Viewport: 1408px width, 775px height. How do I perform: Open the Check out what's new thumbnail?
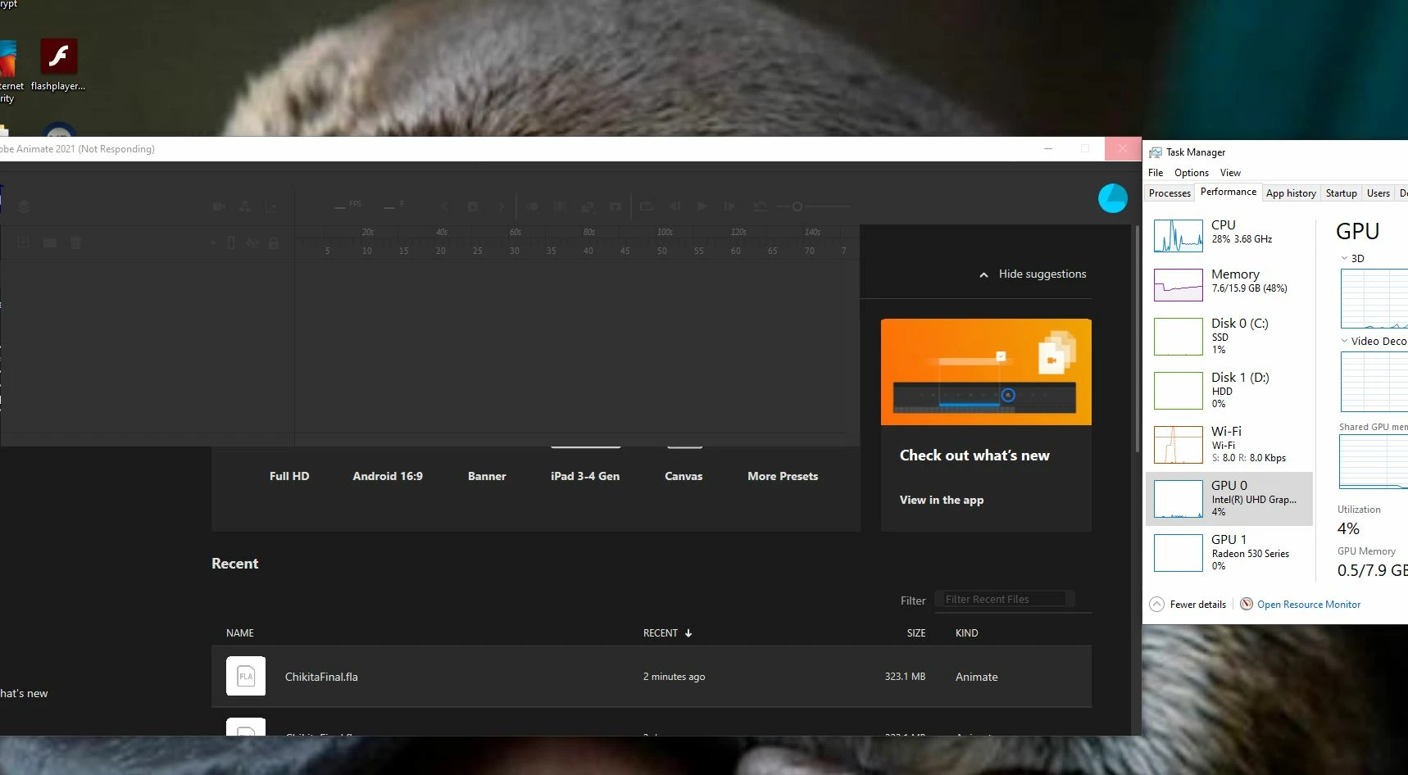click(x=986, y=372)
